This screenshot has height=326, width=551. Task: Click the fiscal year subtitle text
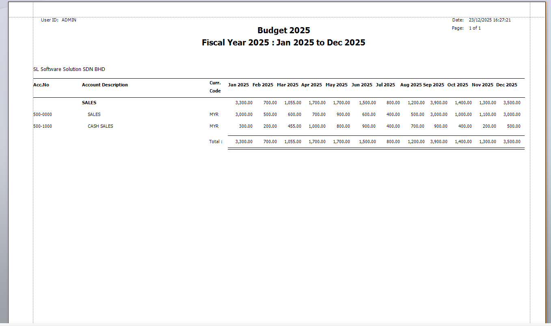[283, 42]
